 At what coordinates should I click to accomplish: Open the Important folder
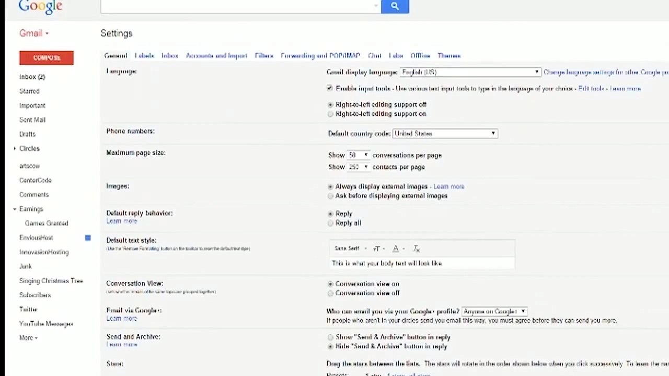(32, 105)
